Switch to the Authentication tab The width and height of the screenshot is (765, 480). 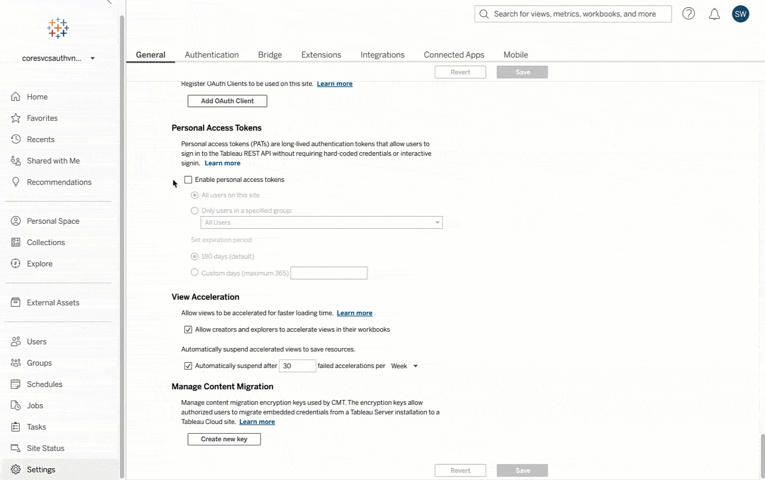(212, 55)
